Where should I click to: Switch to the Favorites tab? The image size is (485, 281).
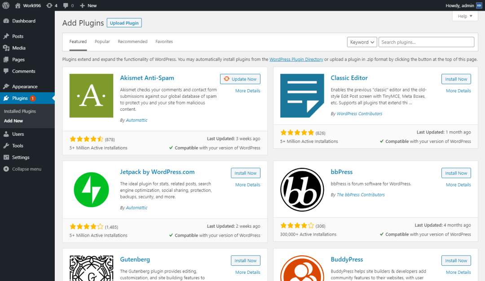pyautogui.click(x=164, y=41)
